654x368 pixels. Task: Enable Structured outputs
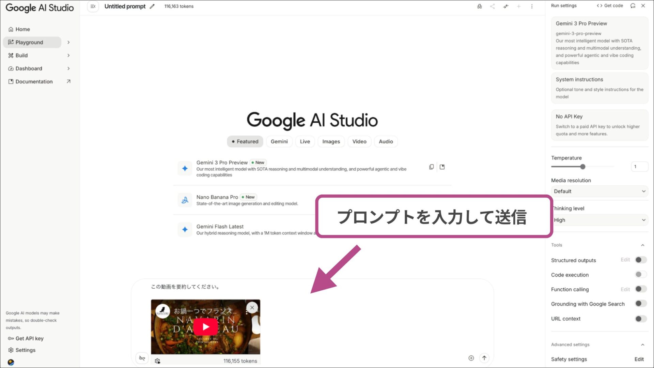[640, 260]
